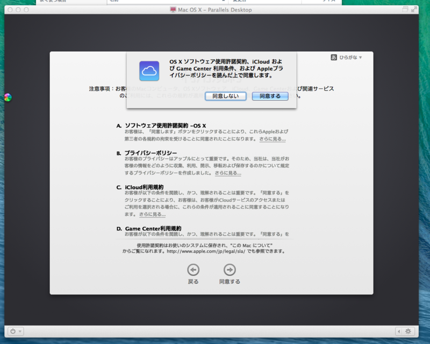Viewport: 430px width, 344px height.
Task: Click the collapse arrow icon near the gear
Action: point(399,332)
